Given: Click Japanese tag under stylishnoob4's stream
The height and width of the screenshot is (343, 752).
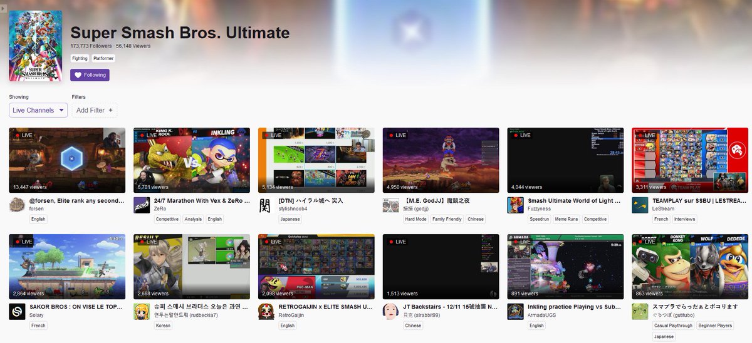Looking at the screenshot, I should pos(290,219).
